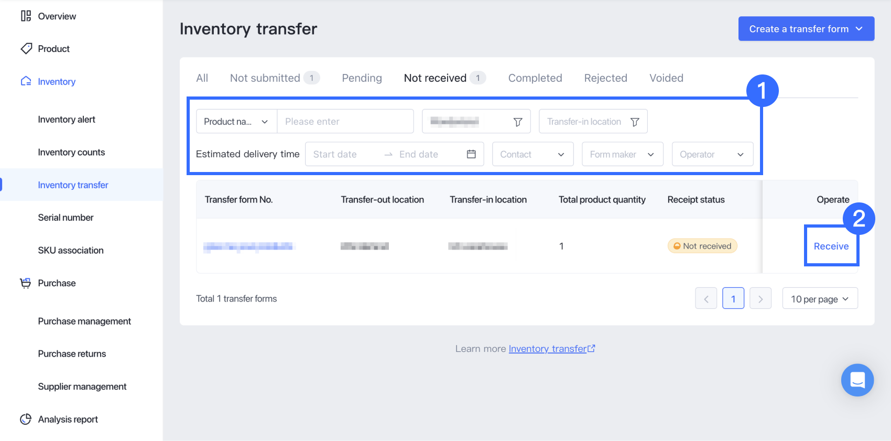This screenshot has width=891, height=441.
Task: Click the Product tag icon
Action: click(26, 49)
